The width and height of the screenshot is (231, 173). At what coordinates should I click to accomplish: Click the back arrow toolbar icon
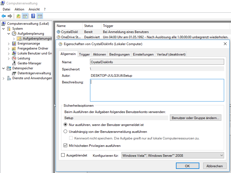(4, 16)
